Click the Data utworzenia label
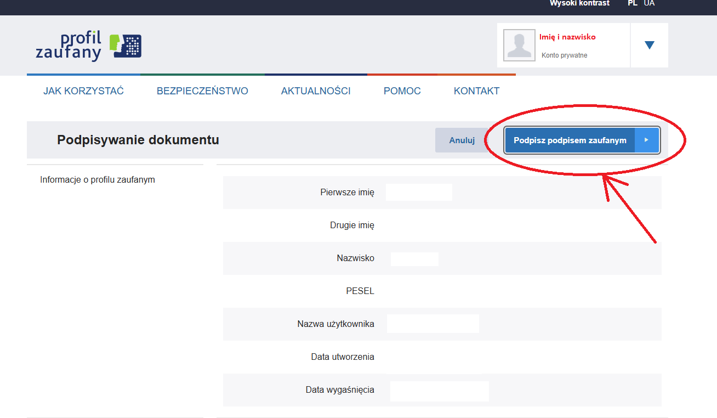 343,357
